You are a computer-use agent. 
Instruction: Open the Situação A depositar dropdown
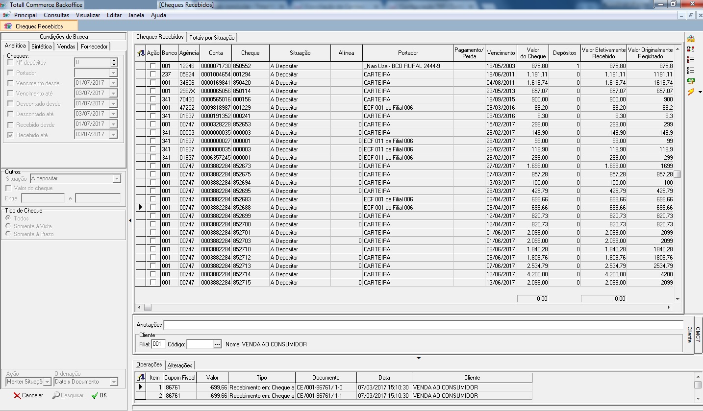[116, 179]
